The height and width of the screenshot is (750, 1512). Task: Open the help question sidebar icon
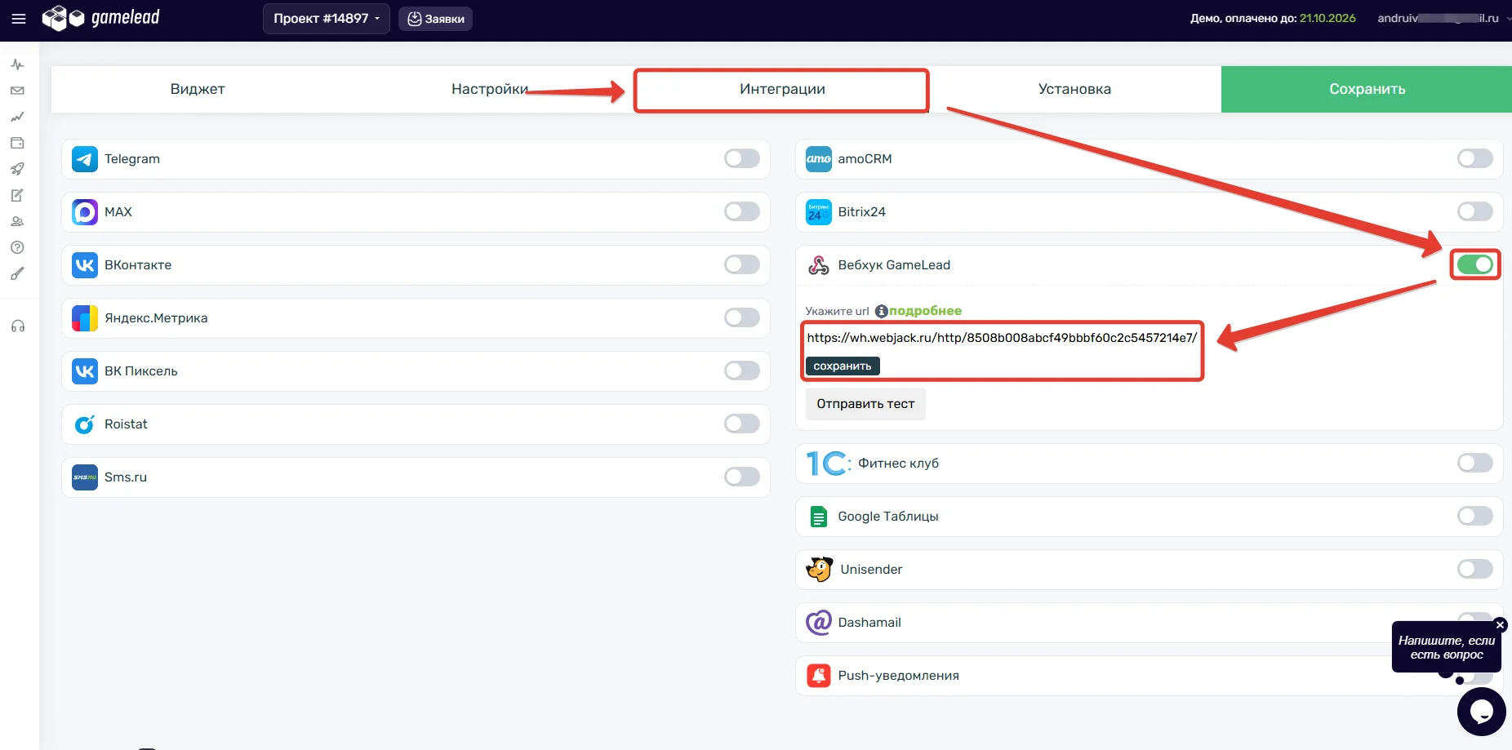point(17,247)
